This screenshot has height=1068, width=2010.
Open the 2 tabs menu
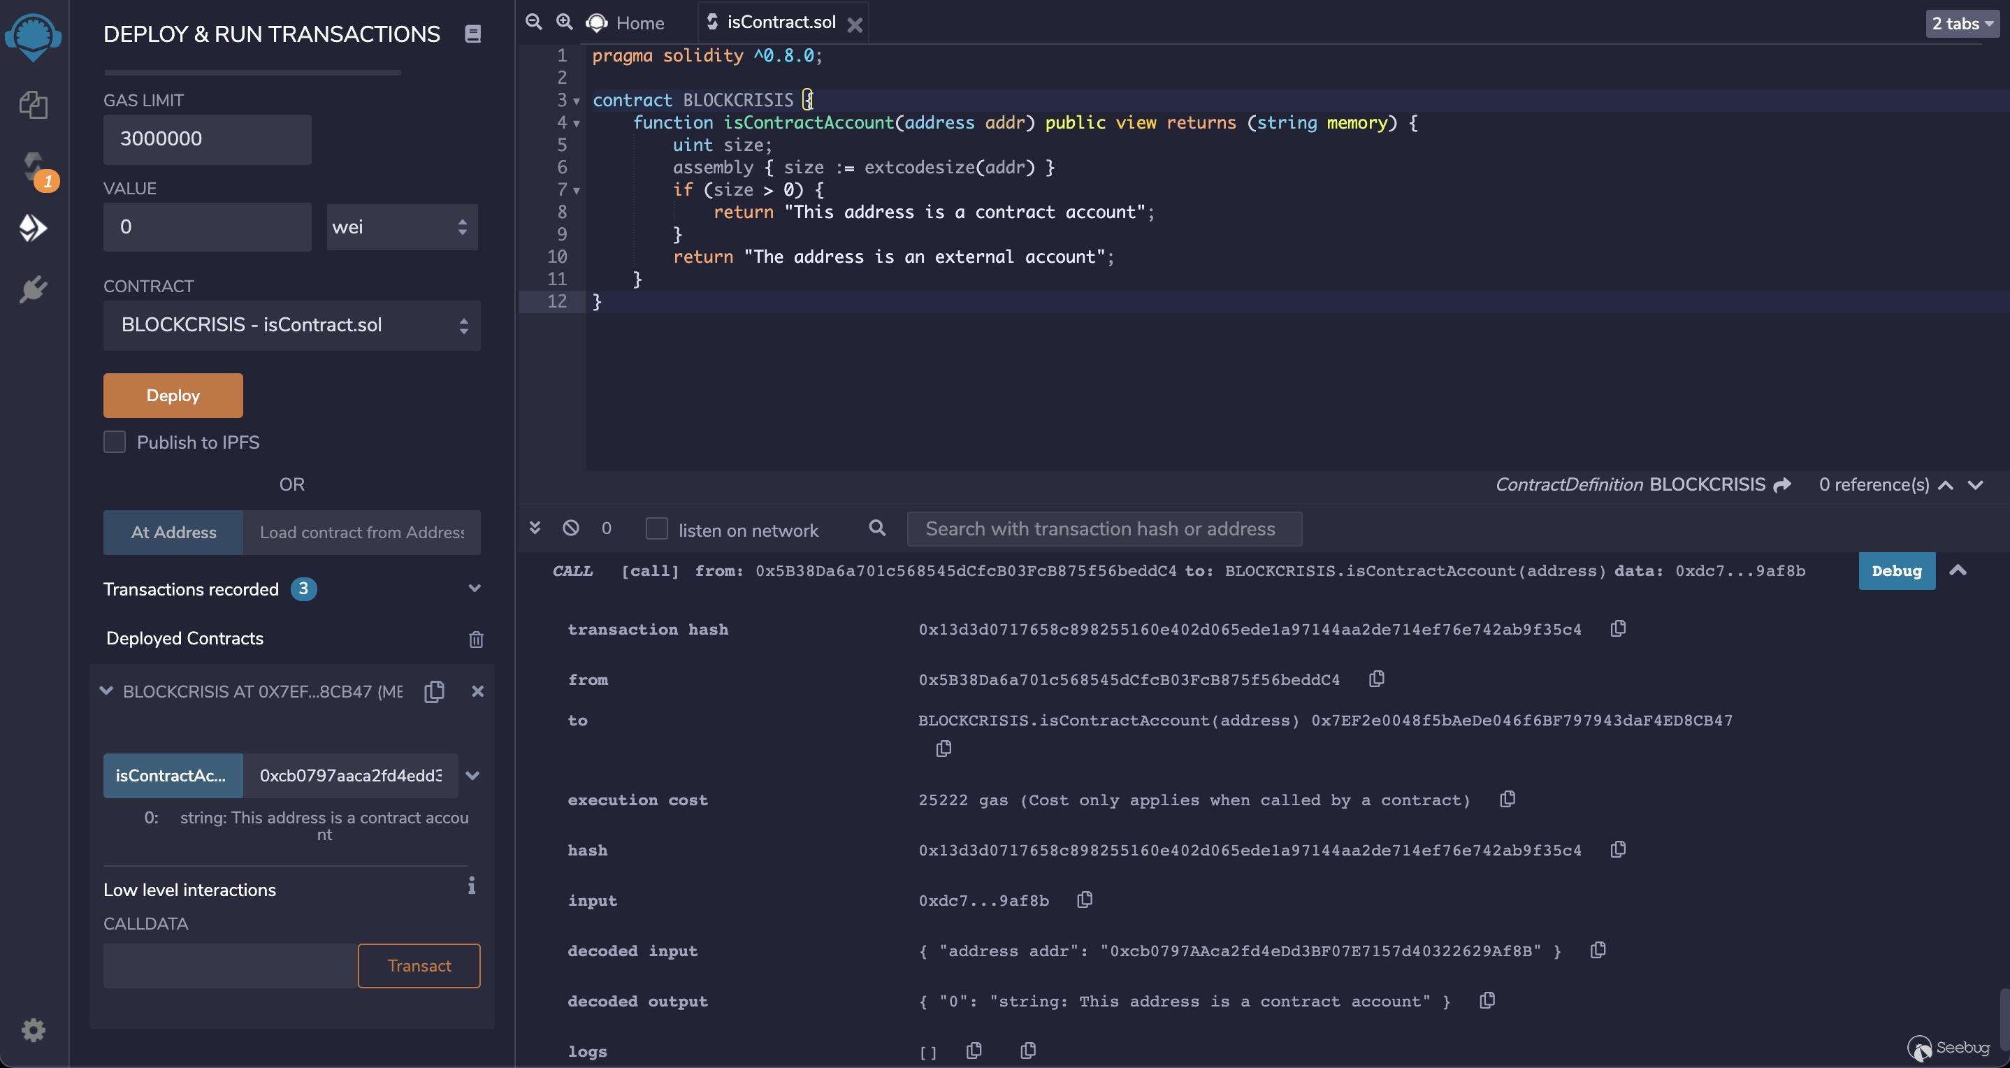click(1962, 23)
